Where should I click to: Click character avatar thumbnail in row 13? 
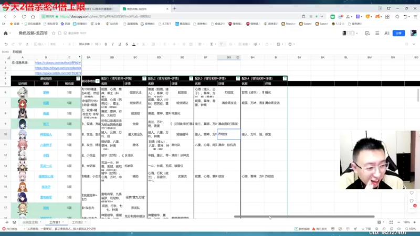23,166
